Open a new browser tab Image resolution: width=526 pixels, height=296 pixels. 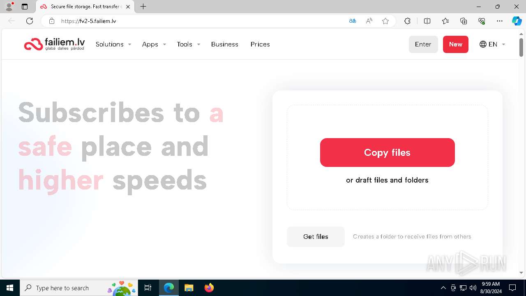(x=143, y=7)
